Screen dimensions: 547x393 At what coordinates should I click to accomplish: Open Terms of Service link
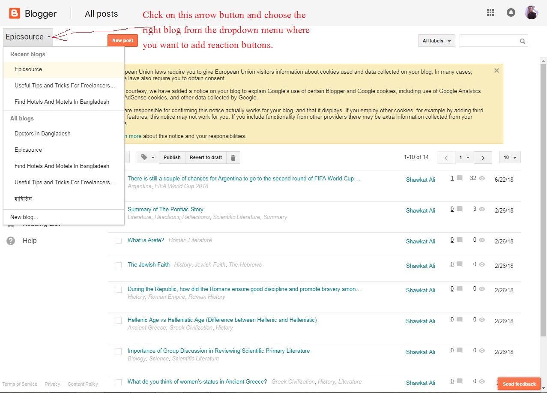pos(20,384)
